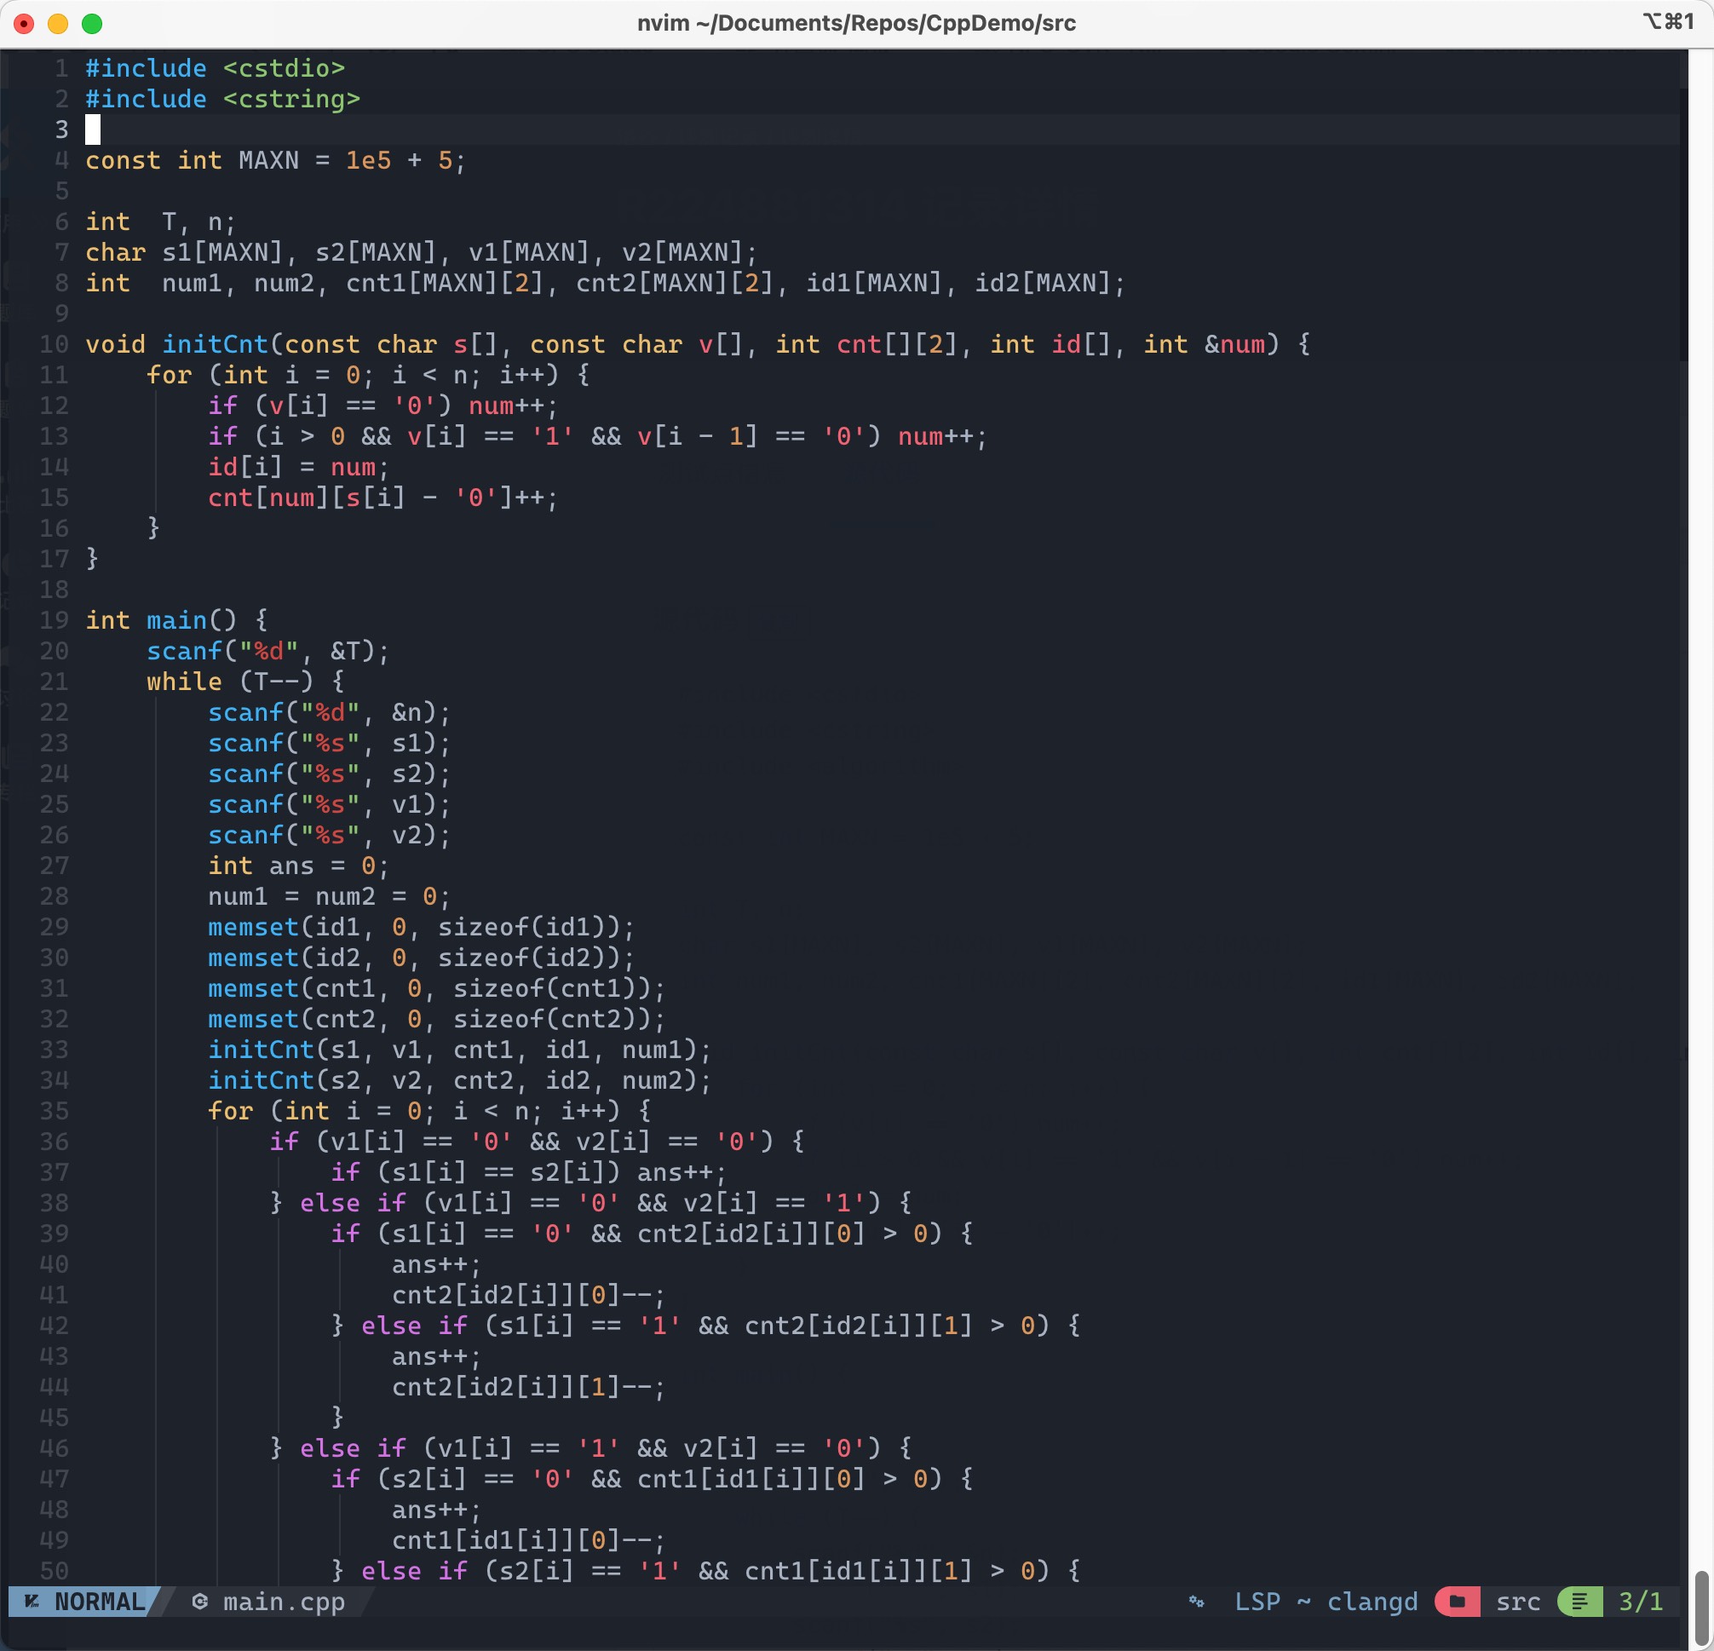Click 'num1 = num2 = 0;' on line 28
1714x1651 pixels.
click(x=329, y=896)
